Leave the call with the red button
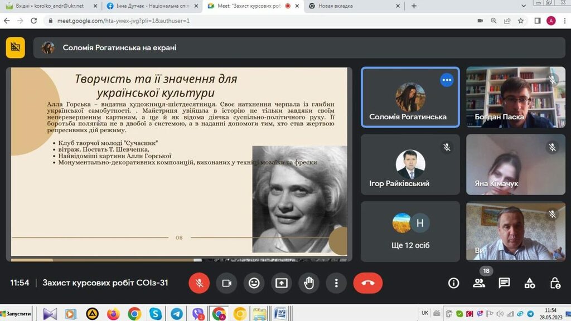 (x=367, y=283)
